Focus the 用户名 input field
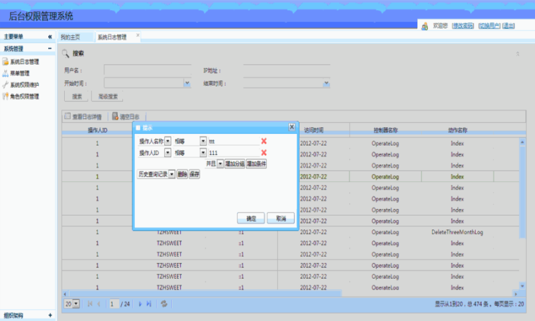The image size is (535, 321). coord(147,70)
